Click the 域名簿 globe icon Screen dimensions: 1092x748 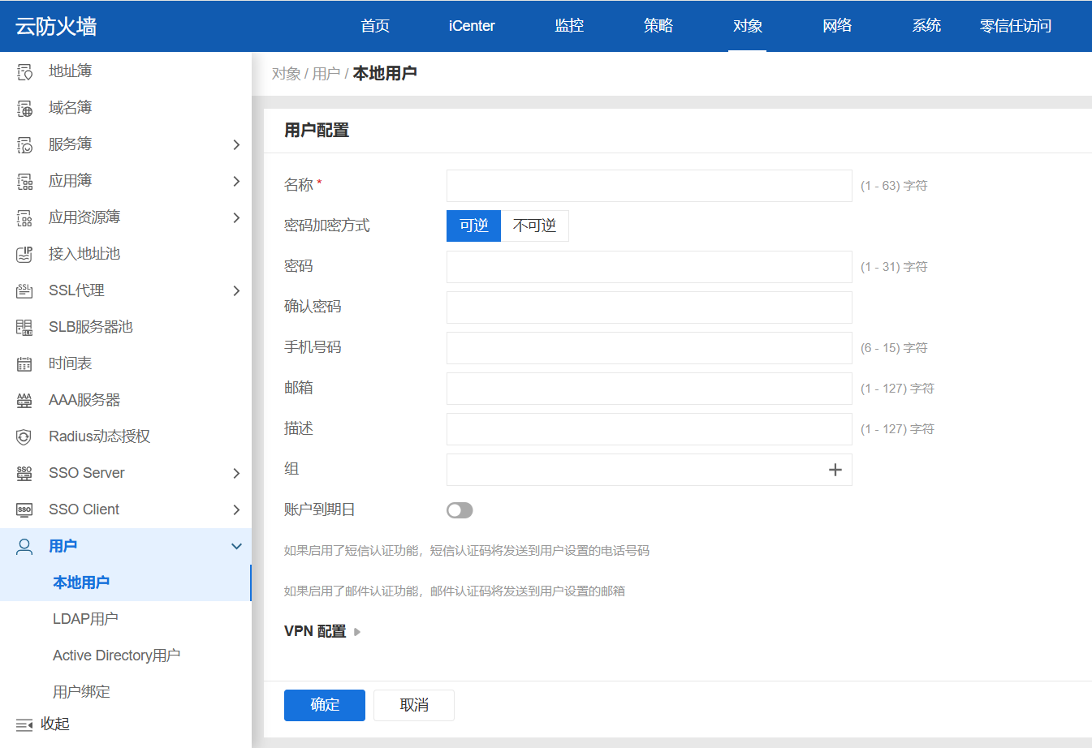24,109
